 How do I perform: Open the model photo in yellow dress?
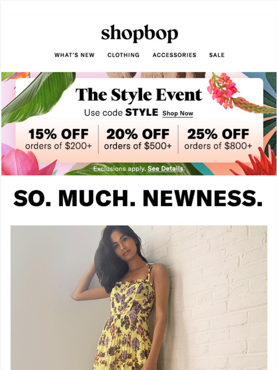[139, 298]
